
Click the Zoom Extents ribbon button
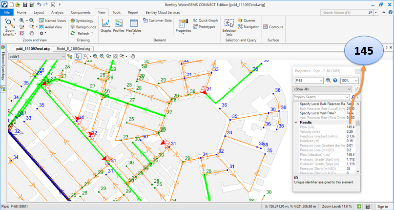pyautogui.click(x=10, y=27)
